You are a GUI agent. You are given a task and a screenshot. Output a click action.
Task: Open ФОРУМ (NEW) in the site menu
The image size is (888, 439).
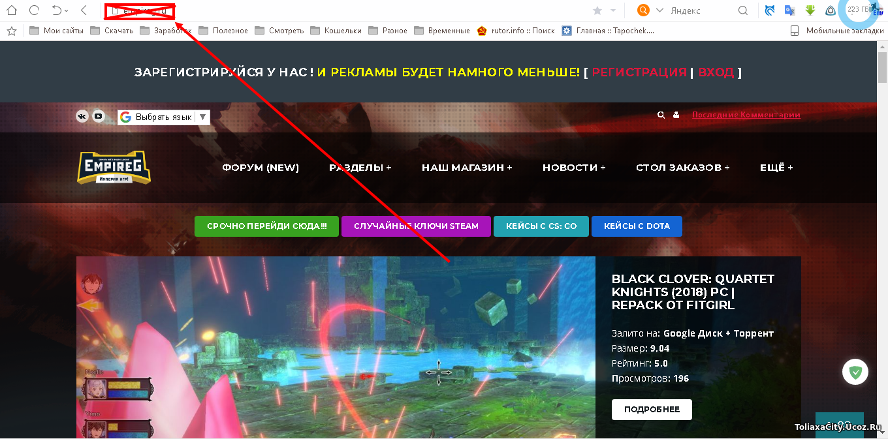click(x=261, y=168)
